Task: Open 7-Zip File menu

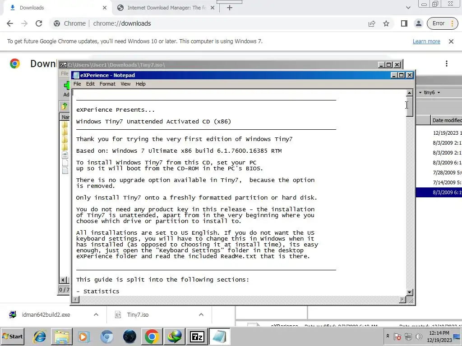Action: [x=65, y=73]
